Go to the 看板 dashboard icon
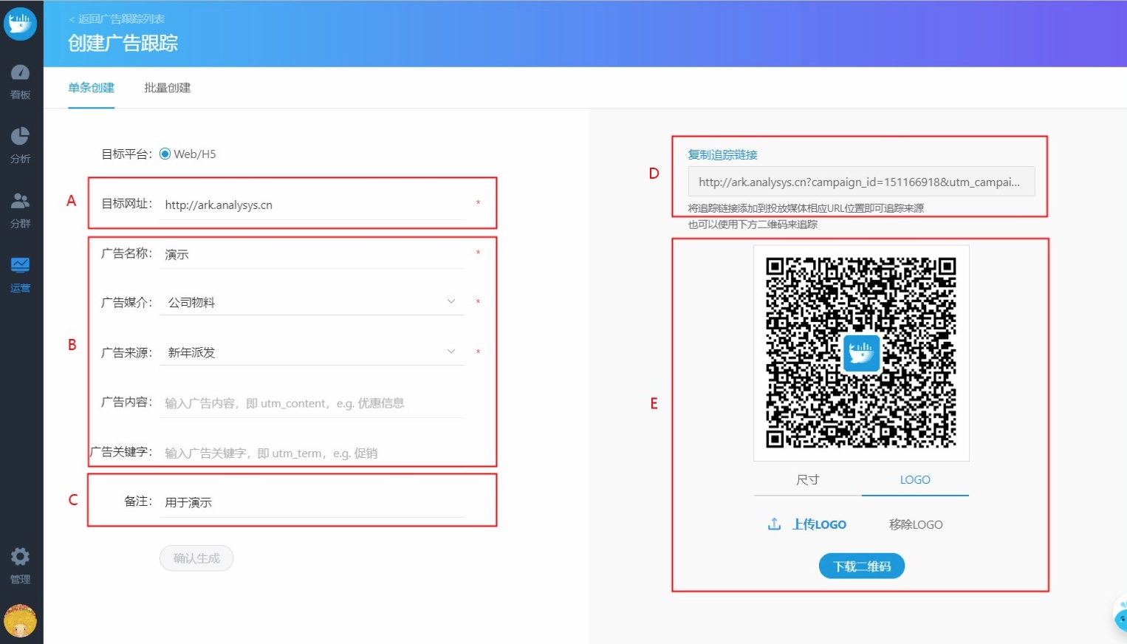 click(21, 72)
